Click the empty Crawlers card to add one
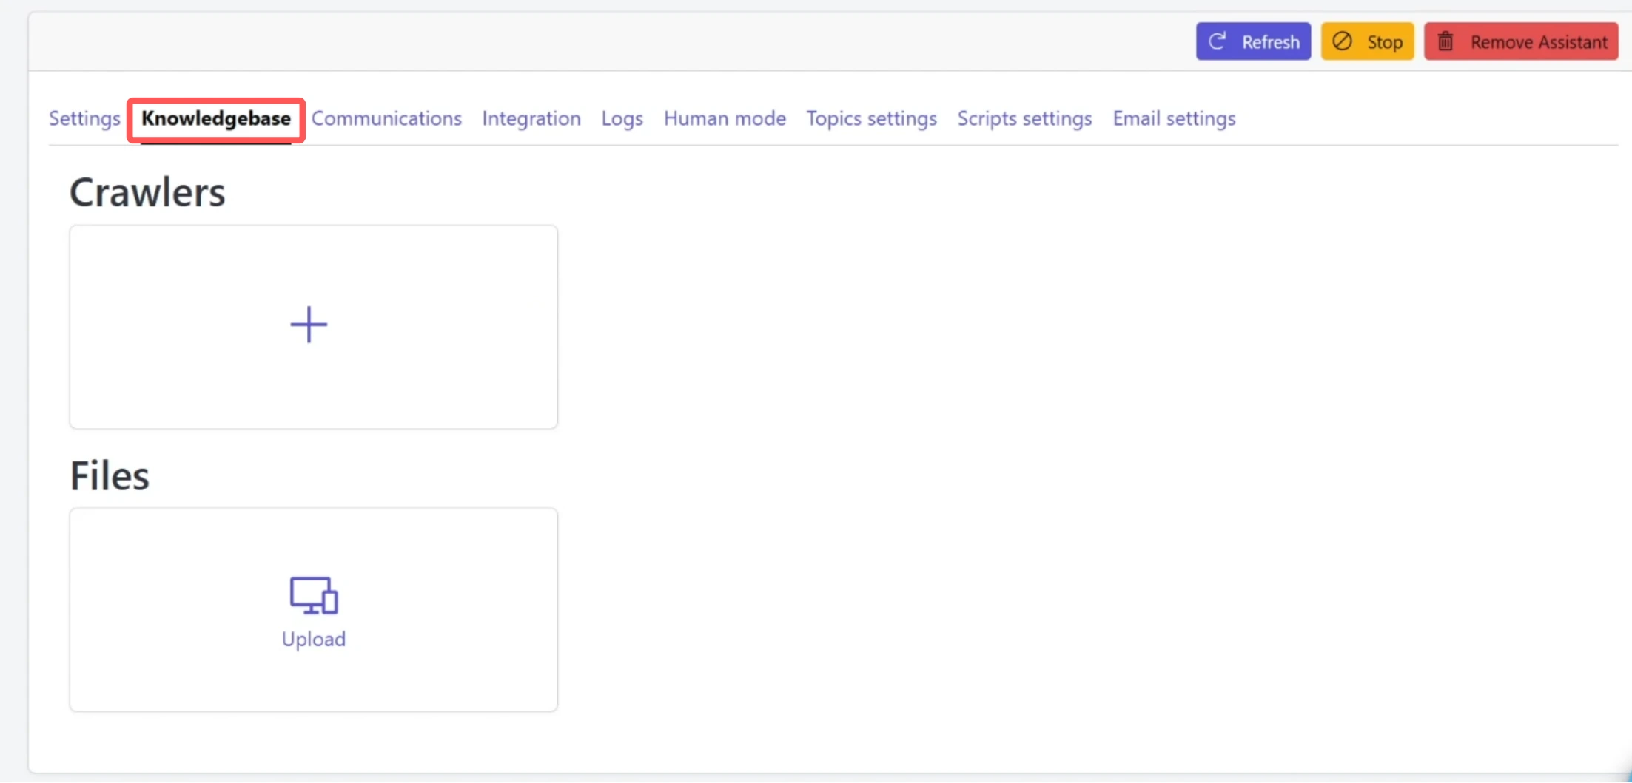The height and width of the screenshot is (783, 1632). [314, 326]
